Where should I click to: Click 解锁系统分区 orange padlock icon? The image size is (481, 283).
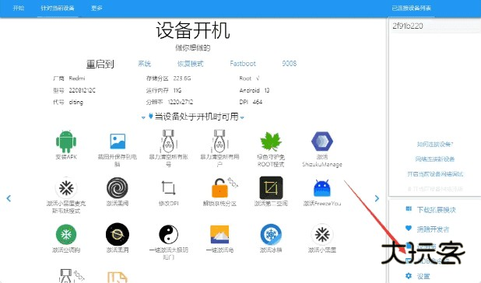pos(219,187)
